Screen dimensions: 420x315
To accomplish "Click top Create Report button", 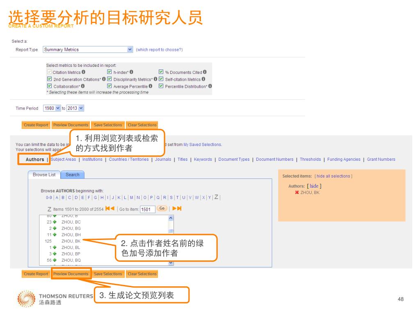I will tap(36, 125).
